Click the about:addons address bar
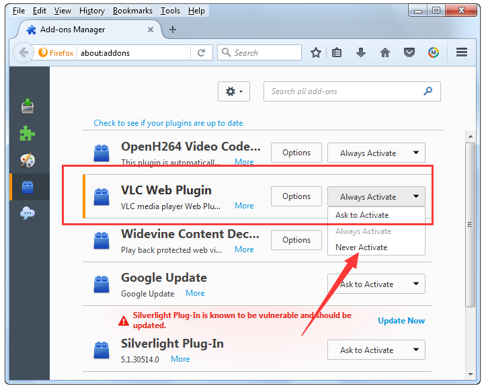 (133, 52)
